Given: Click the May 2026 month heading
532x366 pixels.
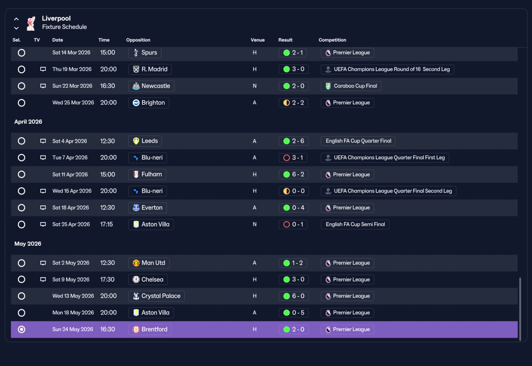Looking at the screenshot, I should point(28,244).
